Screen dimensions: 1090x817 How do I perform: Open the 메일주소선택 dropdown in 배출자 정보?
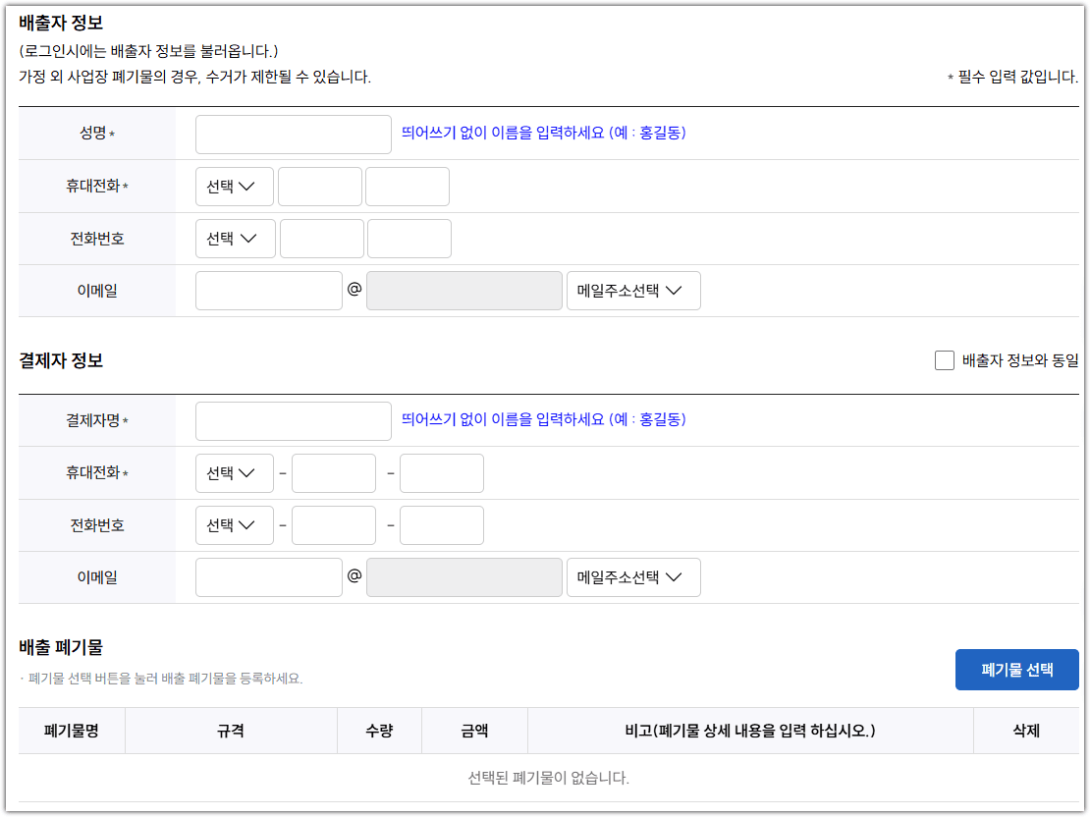point(633,290)
